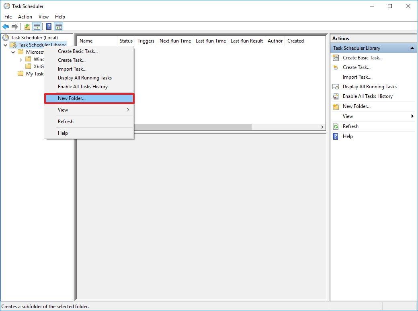Click the Task Scheduler clock icon in title bar

7,6
